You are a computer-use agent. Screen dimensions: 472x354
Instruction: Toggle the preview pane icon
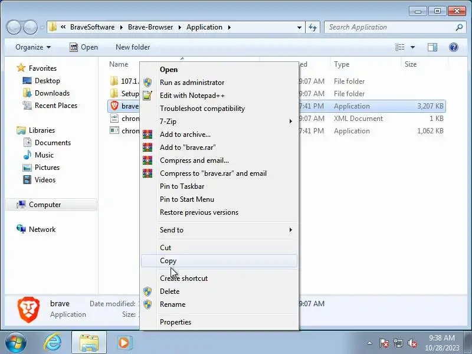432,47
